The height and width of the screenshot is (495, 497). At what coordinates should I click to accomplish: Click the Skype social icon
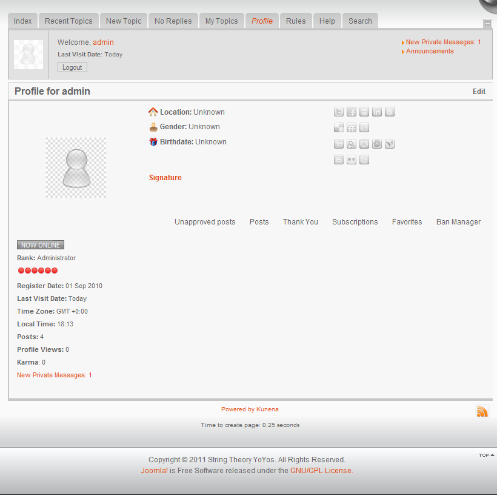390,112
